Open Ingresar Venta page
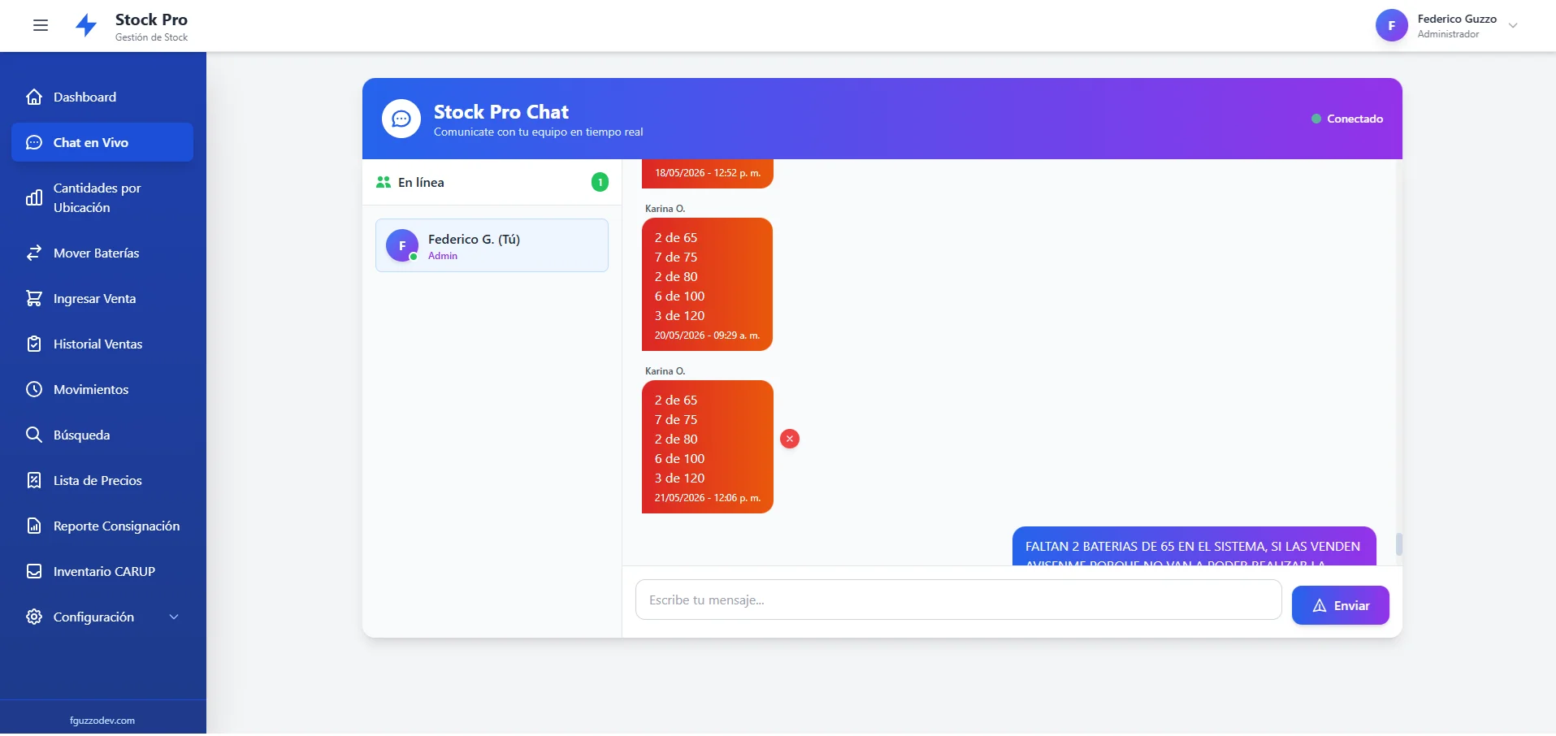This screenshot has width=1556, height=736. pos(102,298)
